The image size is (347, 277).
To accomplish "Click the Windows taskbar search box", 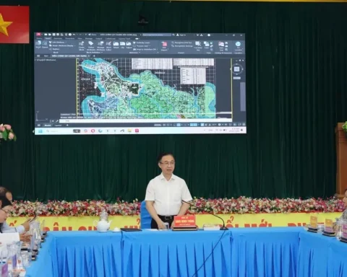I will point(58,131).
